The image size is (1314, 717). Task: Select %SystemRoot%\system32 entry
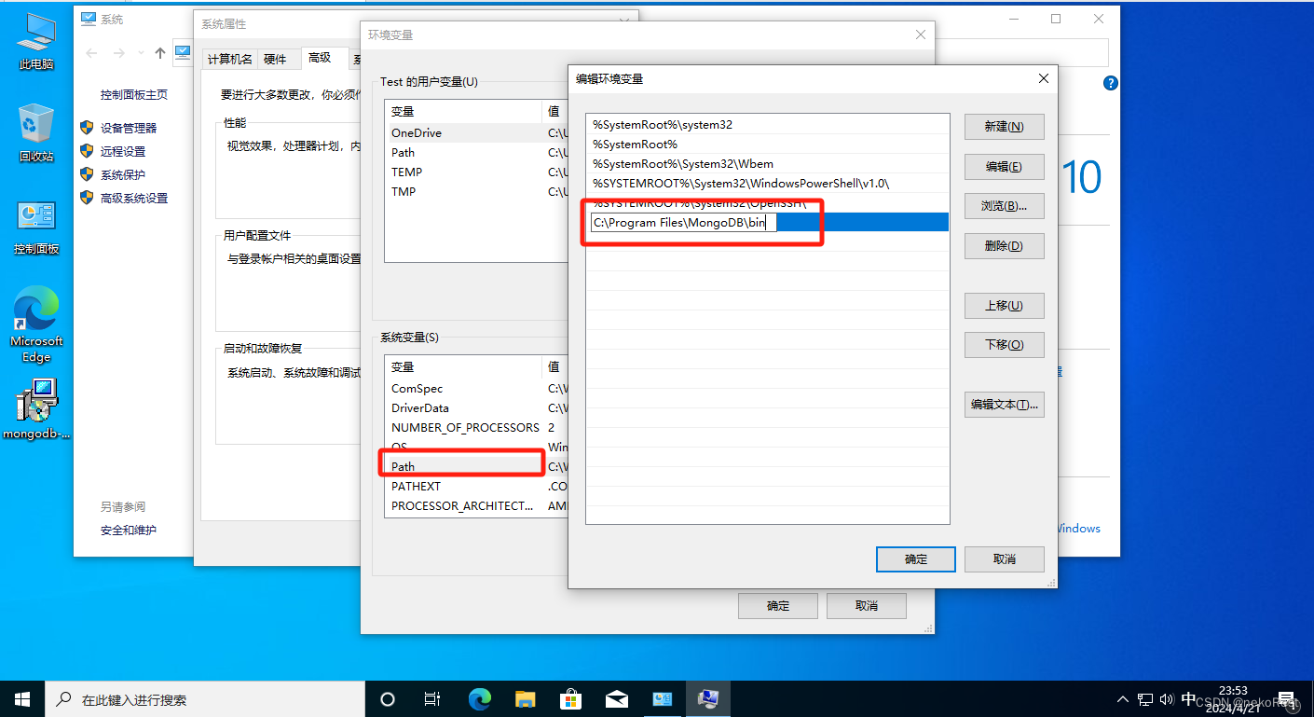tap(767, 124)
